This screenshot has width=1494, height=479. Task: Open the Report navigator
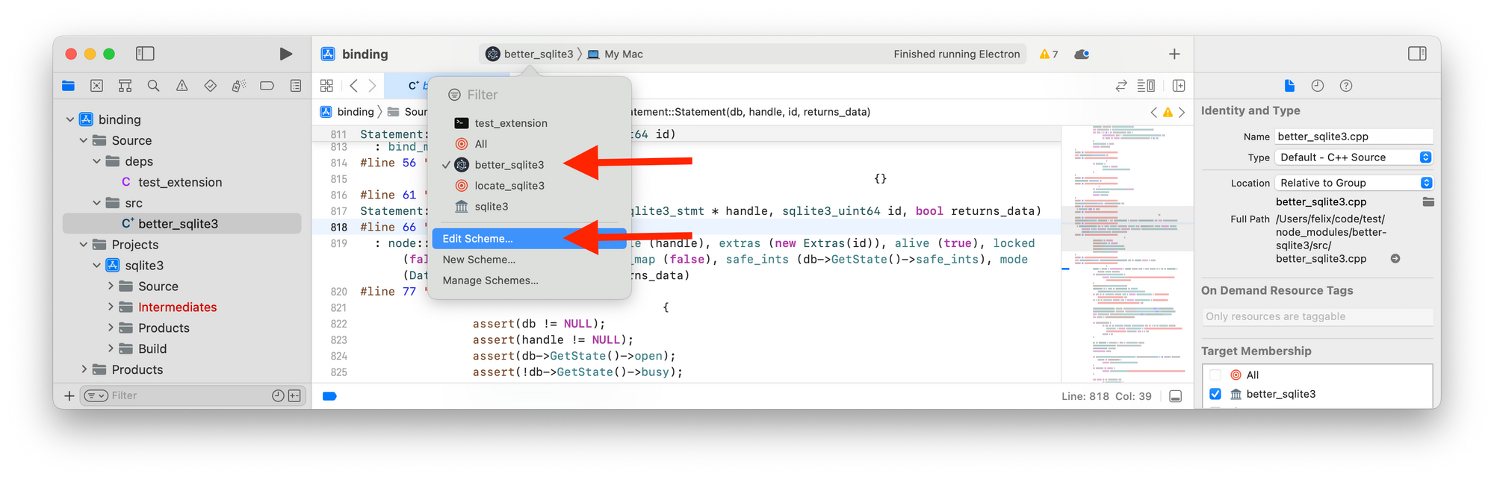pos(296,86)
